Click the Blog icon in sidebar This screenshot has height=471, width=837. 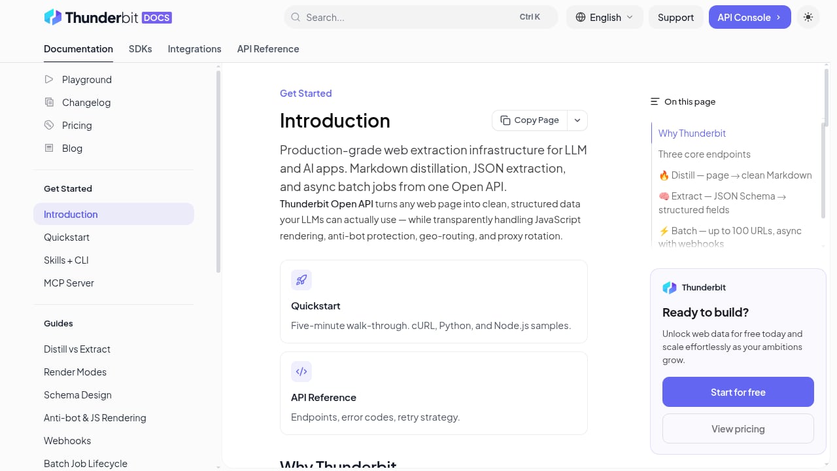coord(49,148)
